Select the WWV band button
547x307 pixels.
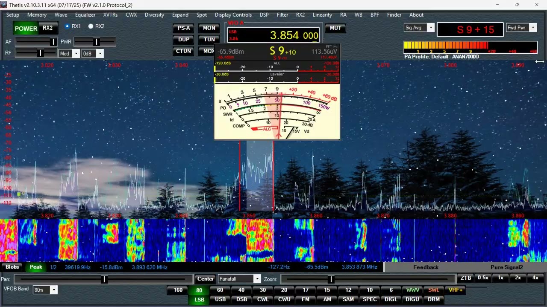pyautogui.click(x=412, y=290)
